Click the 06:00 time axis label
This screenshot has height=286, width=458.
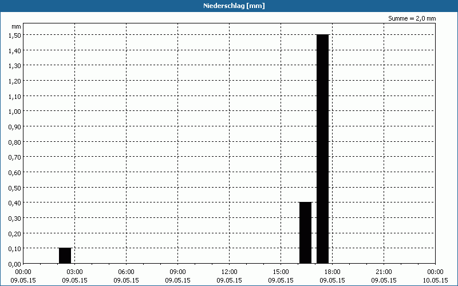(126, 272)
